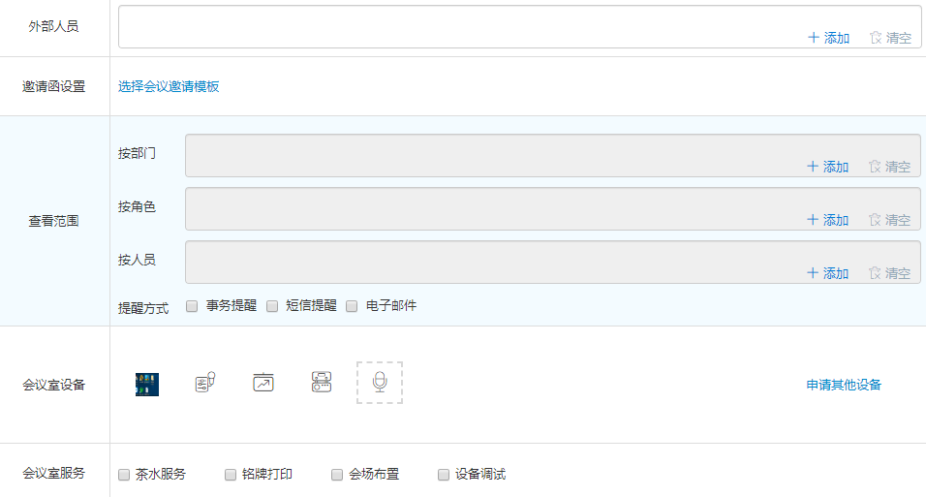Viewport: 926px width, 497px height.
Task: Select the projector device equipment icon
Action: (x=322, y=383)
